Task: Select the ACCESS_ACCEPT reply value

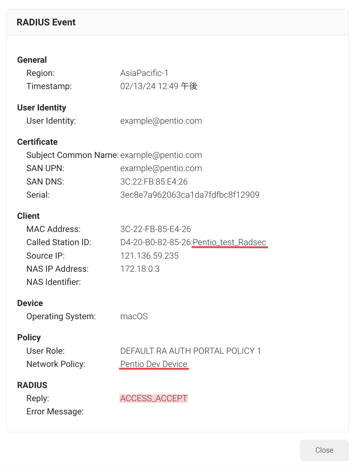Action: pyautogui.click(x=154, y=398)
